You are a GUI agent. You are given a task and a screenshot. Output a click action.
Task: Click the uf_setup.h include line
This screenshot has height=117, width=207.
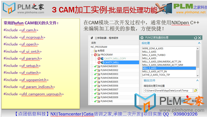tap(22, 65)
